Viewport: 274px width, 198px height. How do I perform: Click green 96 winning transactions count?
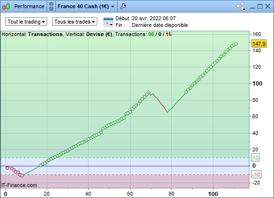coord(151,34)
